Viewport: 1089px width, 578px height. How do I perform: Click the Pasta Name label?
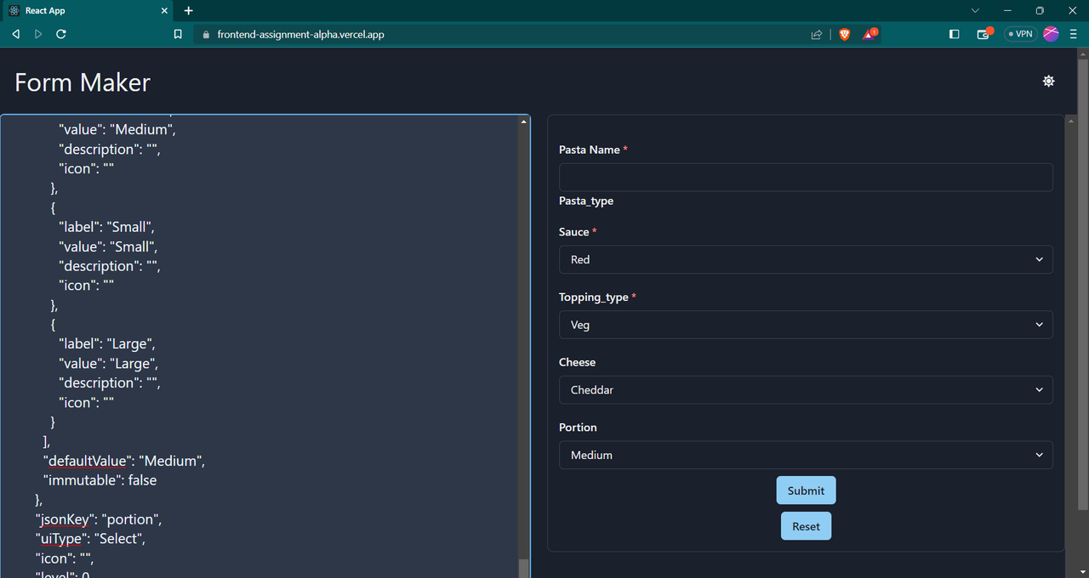pyautogui.click(x=590, y=150)
